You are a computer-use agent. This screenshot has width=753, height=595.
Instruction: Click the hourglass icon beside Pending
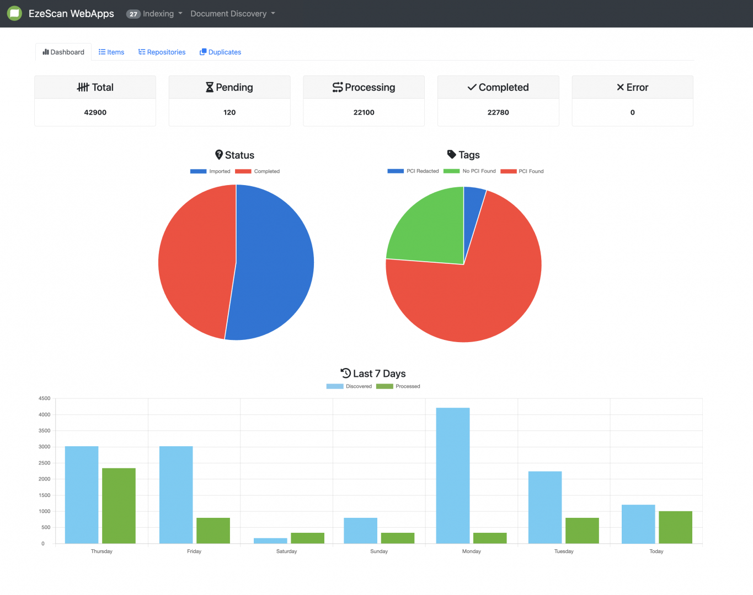pyautogui.click(x=210, y=87)
